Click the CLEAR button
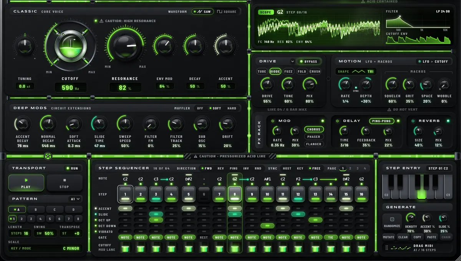This screenshot has width=461, height=261. pyautogui.click(x=403, y=237)
